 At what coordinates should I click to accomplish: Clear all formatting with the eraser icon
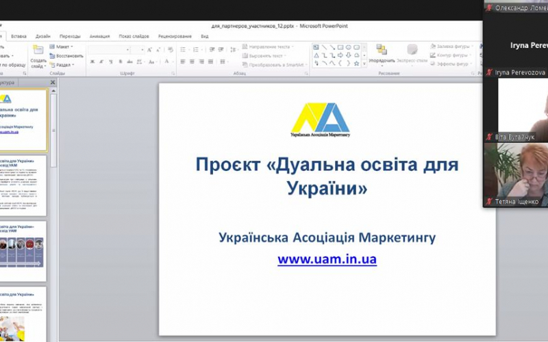click(x=170, y=50)
